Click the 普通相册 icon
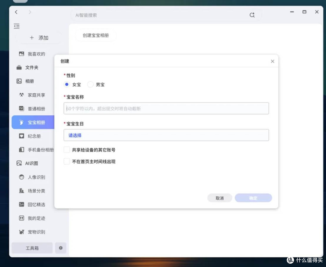 click(x=21, y=109)
